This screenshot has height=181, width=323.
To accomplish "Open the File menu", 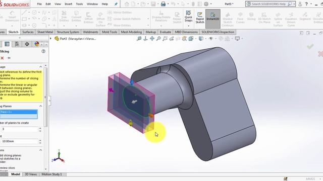I will (39, 4).
